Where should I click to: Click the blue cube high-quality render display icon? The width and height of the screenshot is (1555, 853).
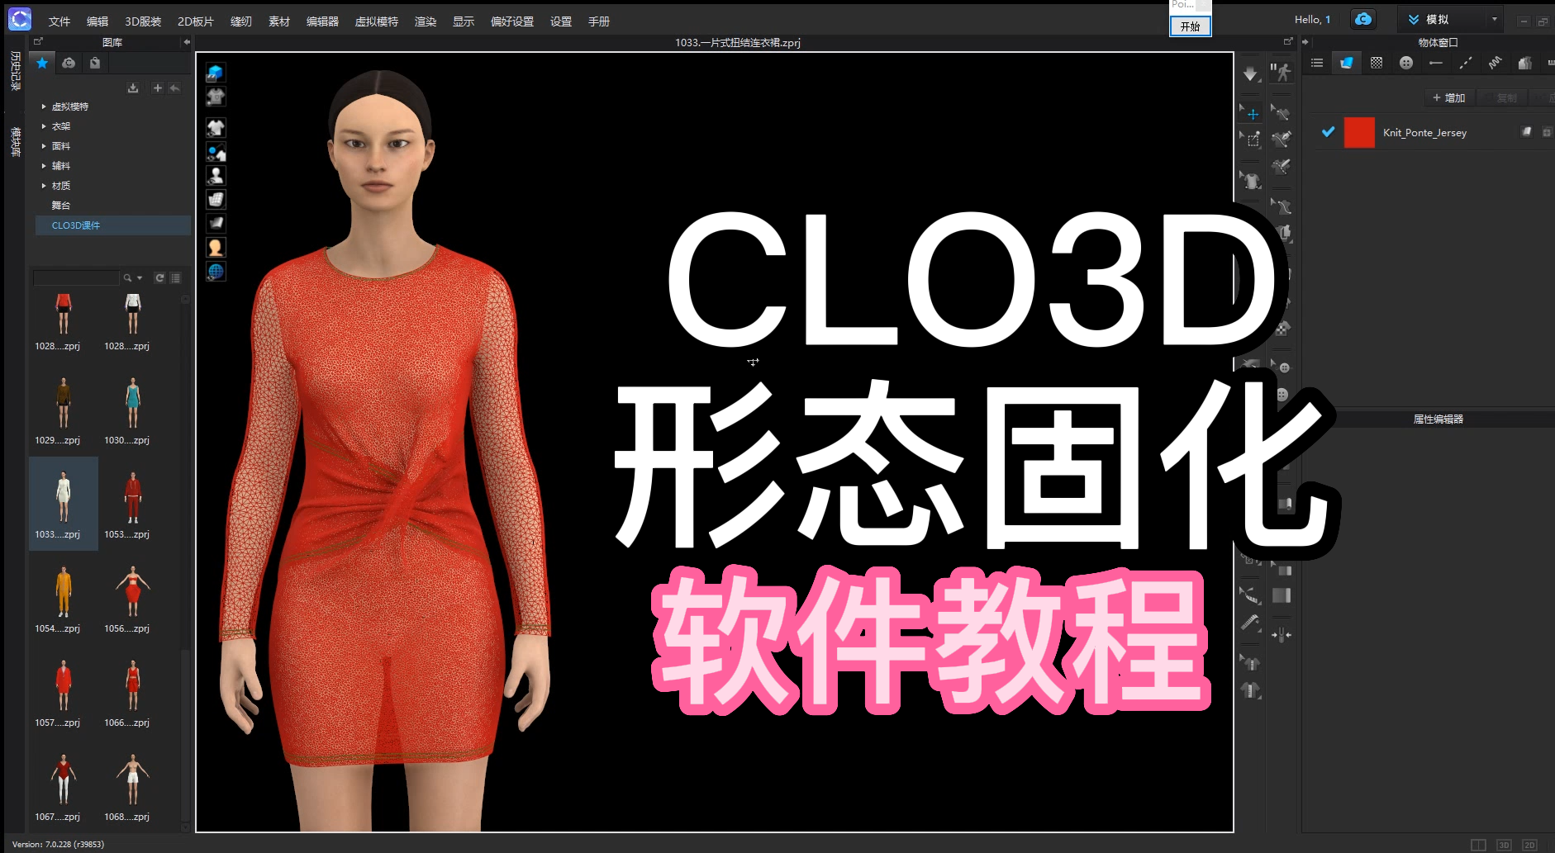click(216, 73)
